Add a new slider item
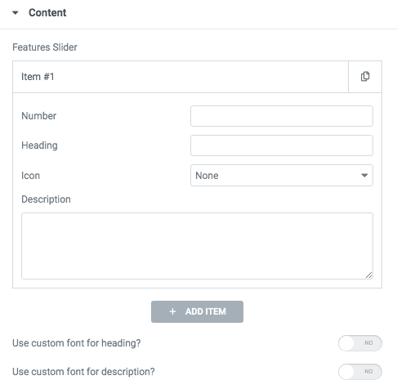397x389 pixels. click(x=197, y=311)
